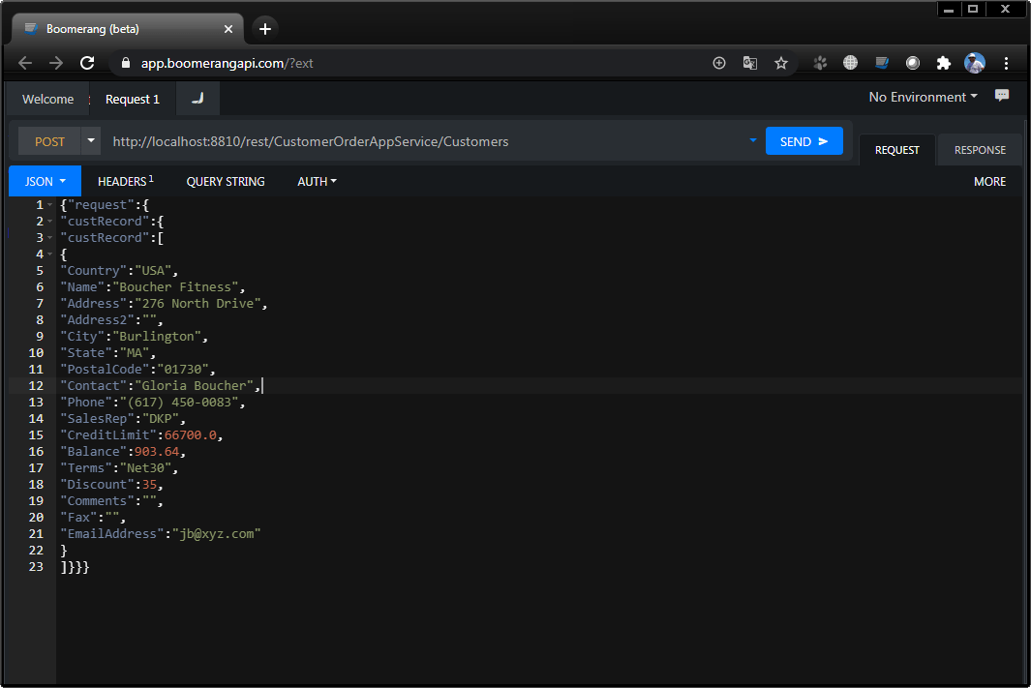The width and height of the screenshot is (1031, 688).
Task: Click the round white record extension icon
Action: pyautogui.click(x=912, y=63)
